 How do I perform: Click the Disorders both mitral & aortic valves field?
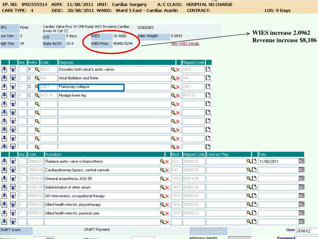point(115,69)
